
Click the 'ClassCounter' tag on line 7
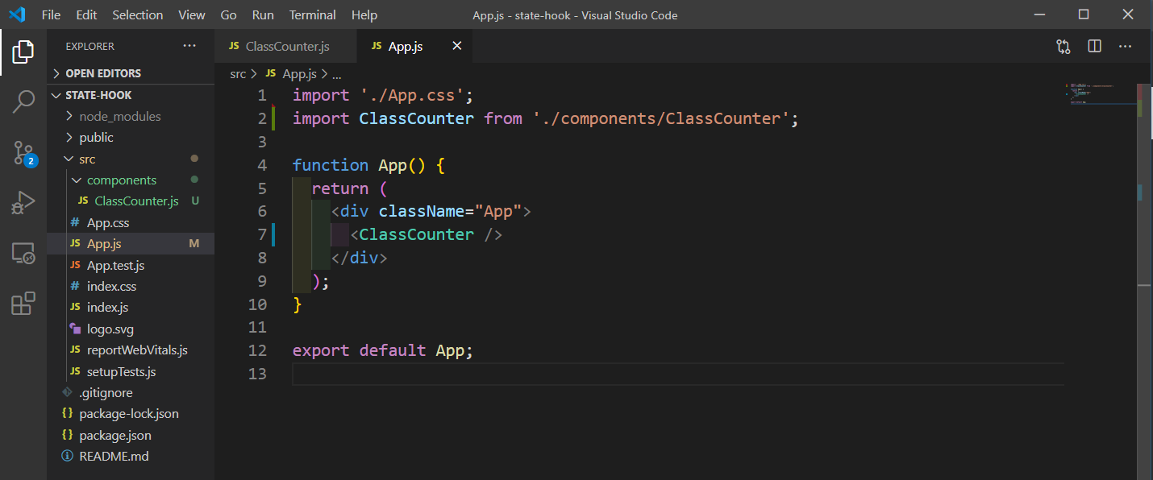pyautogui.click(x=417, y=234)
